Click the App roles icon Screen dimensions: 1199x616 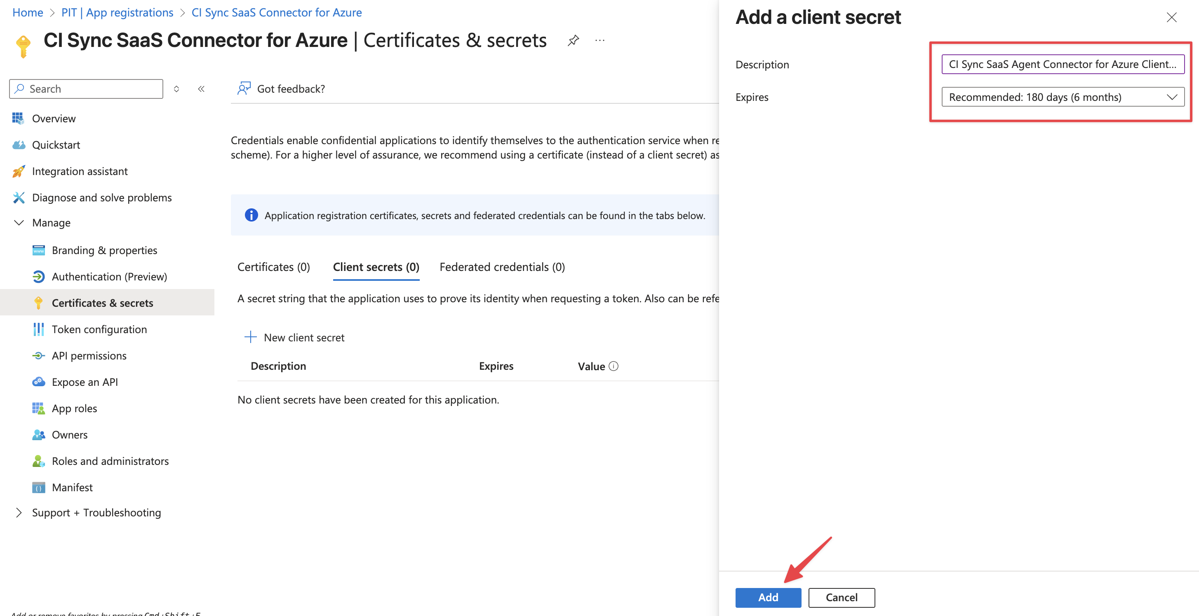click(38, 408)
